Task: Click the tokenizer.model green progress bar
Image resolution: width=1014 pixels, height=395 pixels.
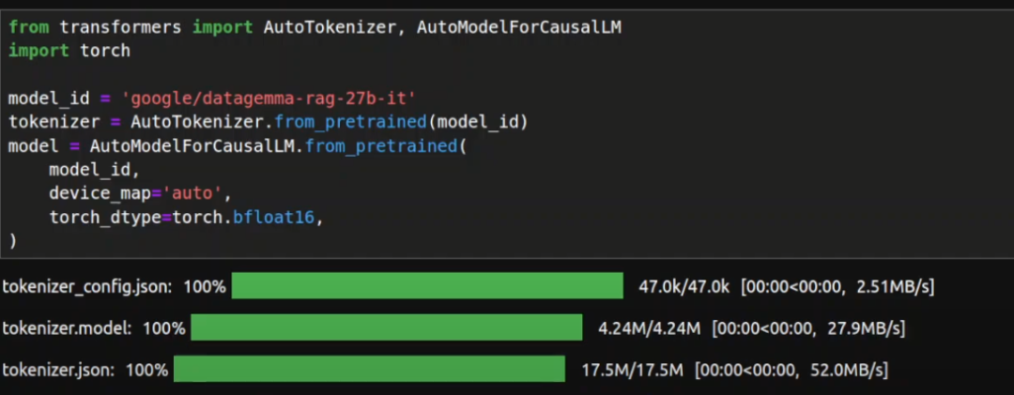Action: click(387, 327)
